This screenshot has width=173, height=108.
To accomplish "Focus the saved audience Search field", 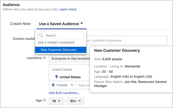I will pos(61,35).
